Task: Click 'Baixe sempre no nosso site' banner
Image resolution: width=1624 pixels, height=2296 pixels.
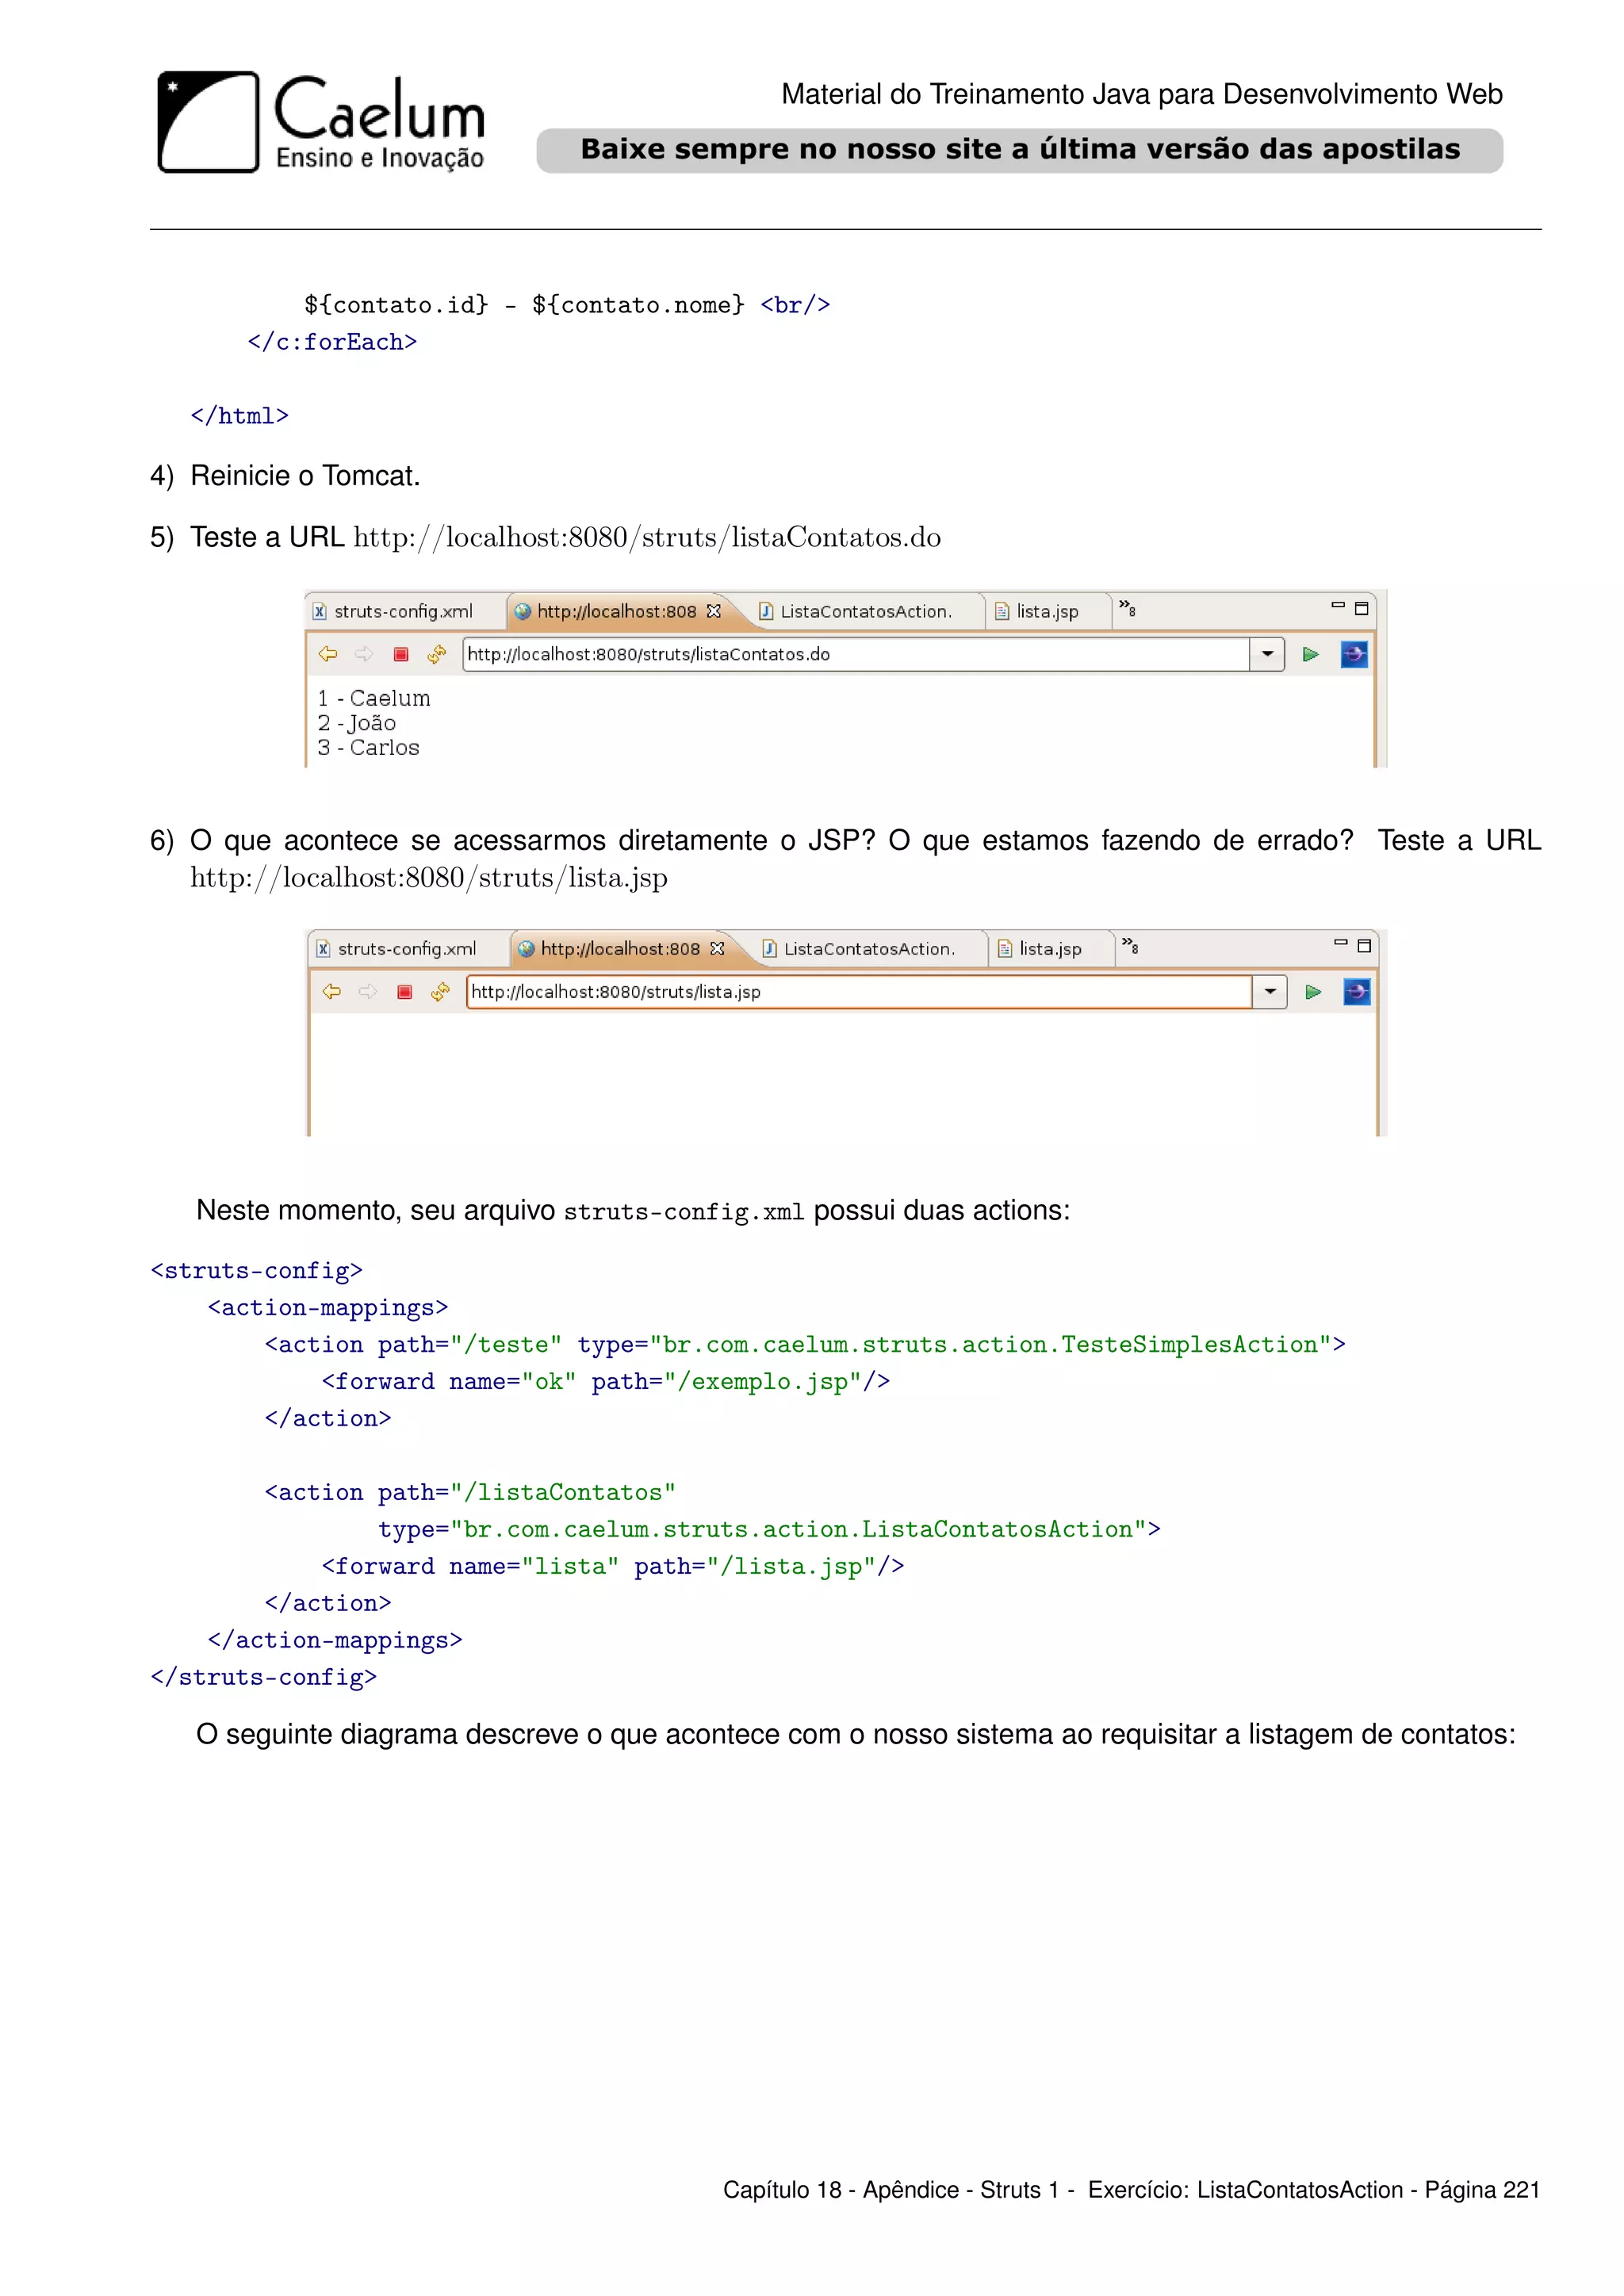Action: coord(1020,150)
